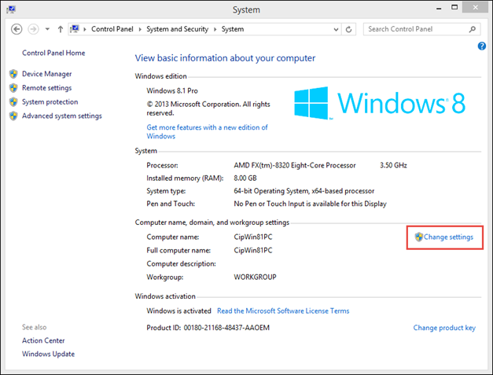
Task: Click the shield icon beside Remote settings
Action: (x=13, y=88)
